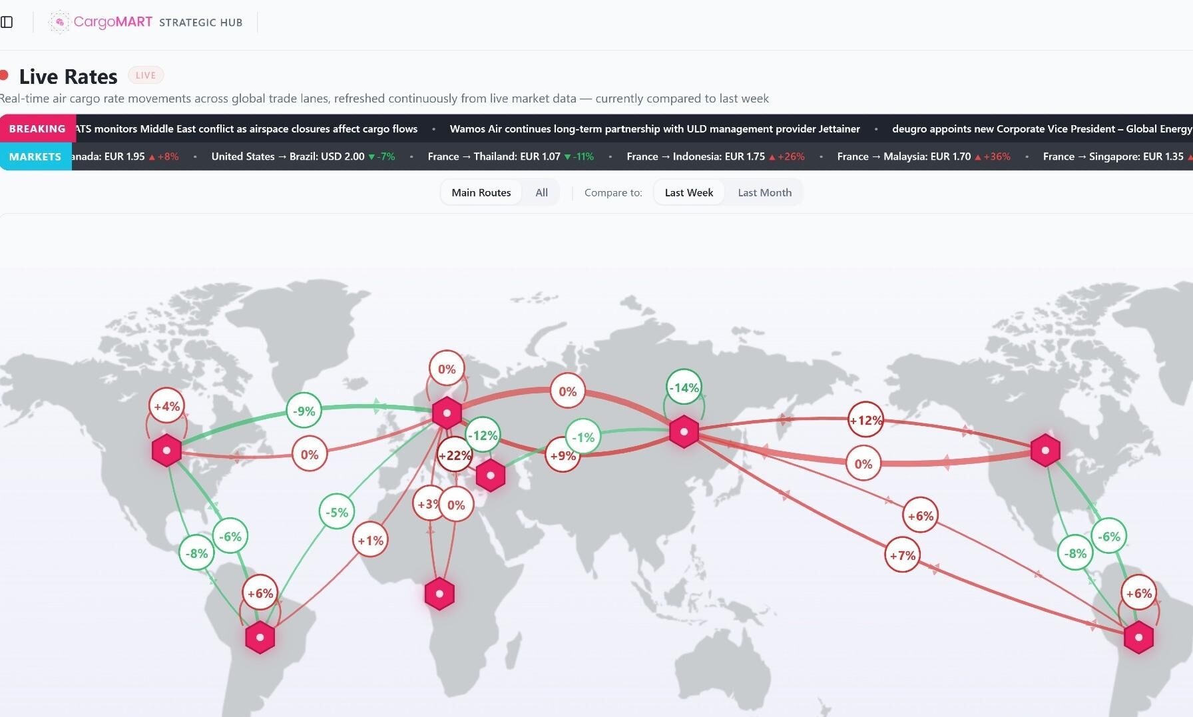Compare rates to Last Month
Viewport: 1193px width, 717px height.
pos(764,192)
